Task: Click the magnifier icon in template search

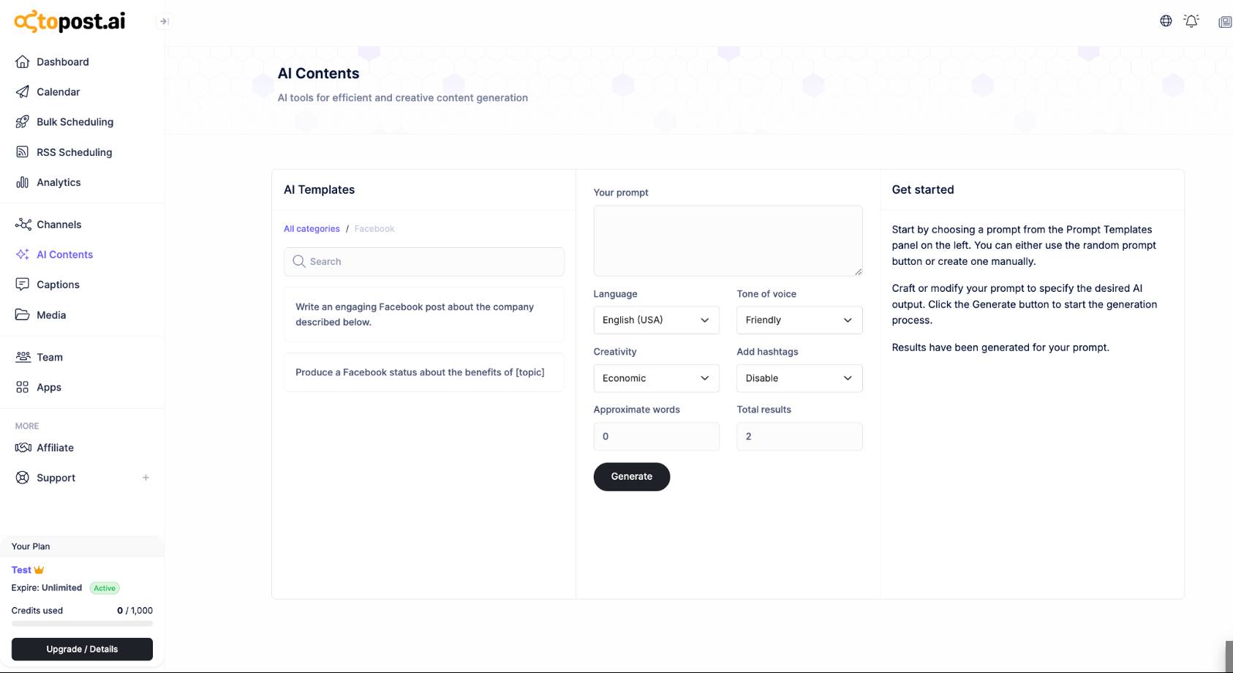Action: (299, 261)
